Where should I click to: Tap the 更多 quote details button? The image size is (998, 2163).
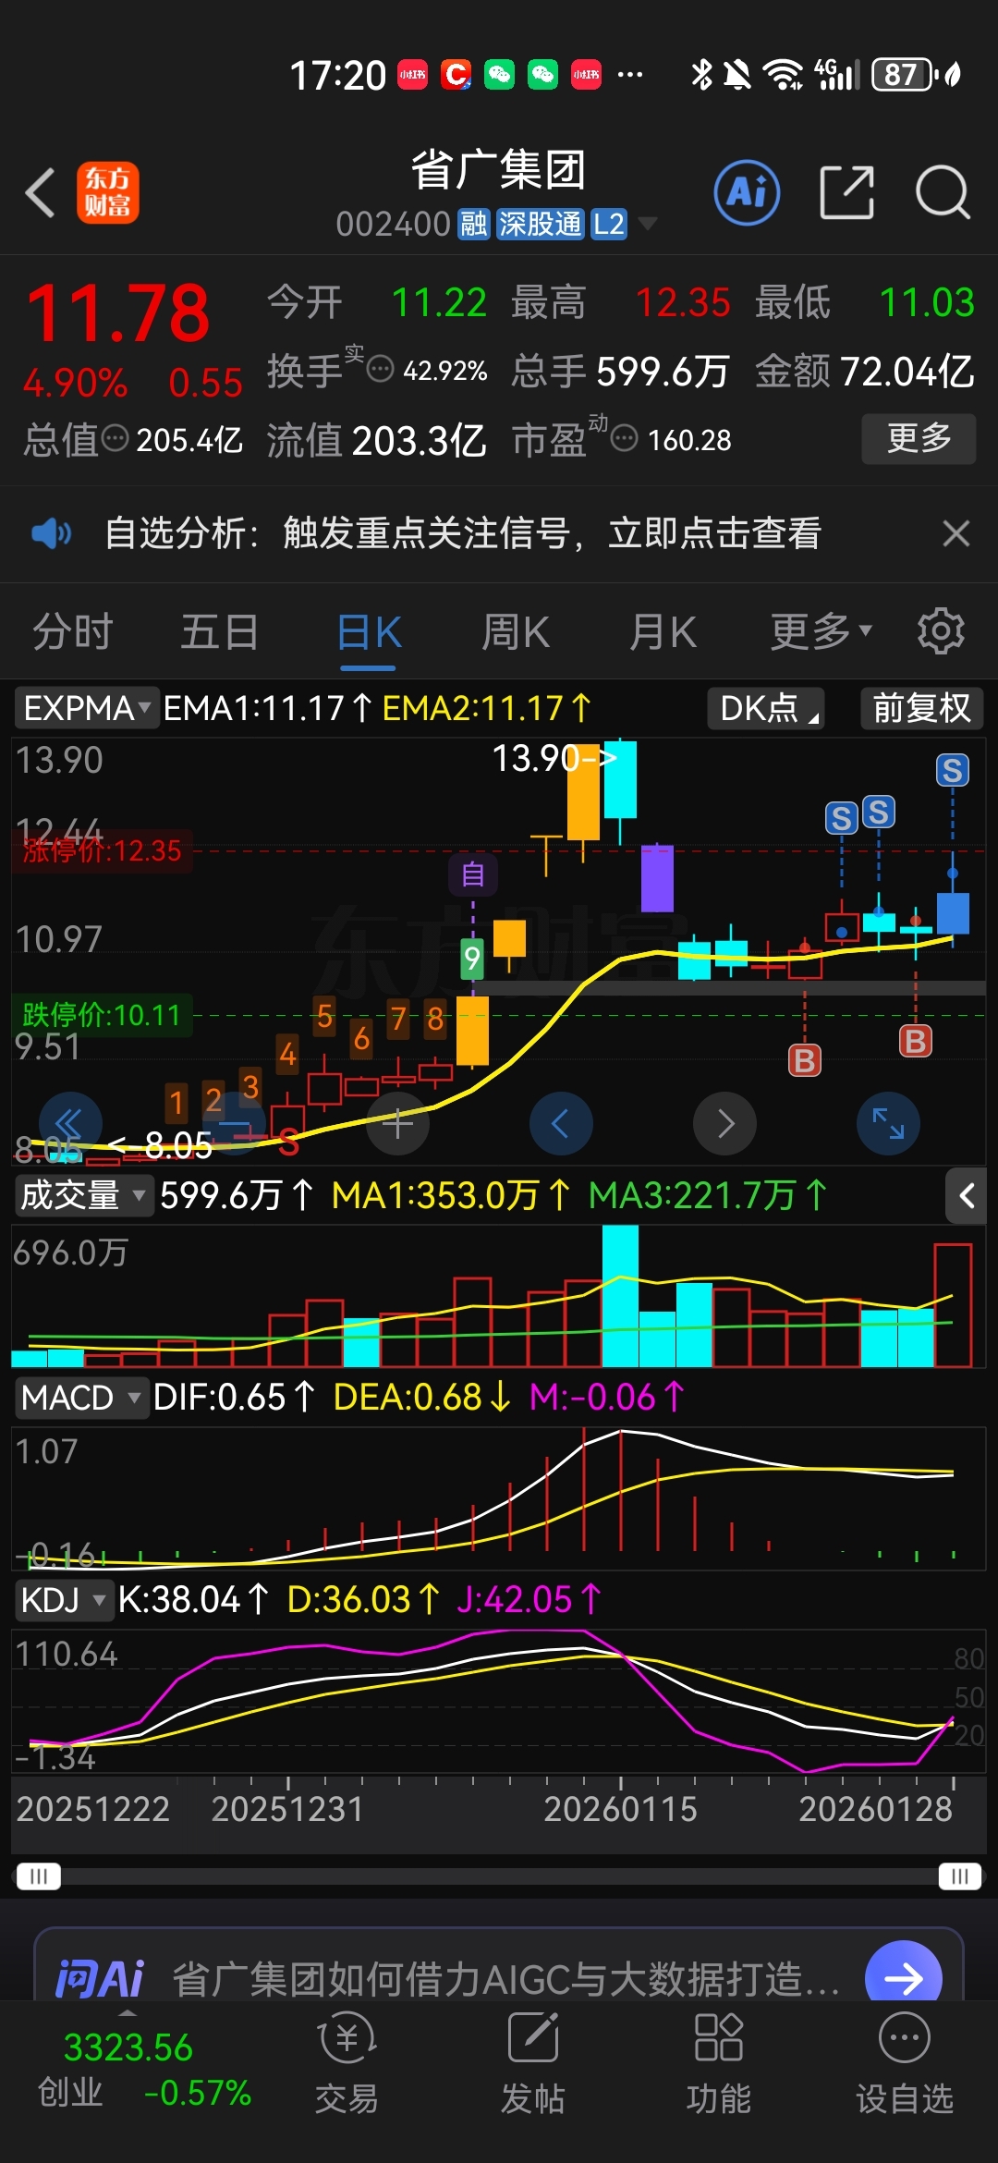[919, 438]
